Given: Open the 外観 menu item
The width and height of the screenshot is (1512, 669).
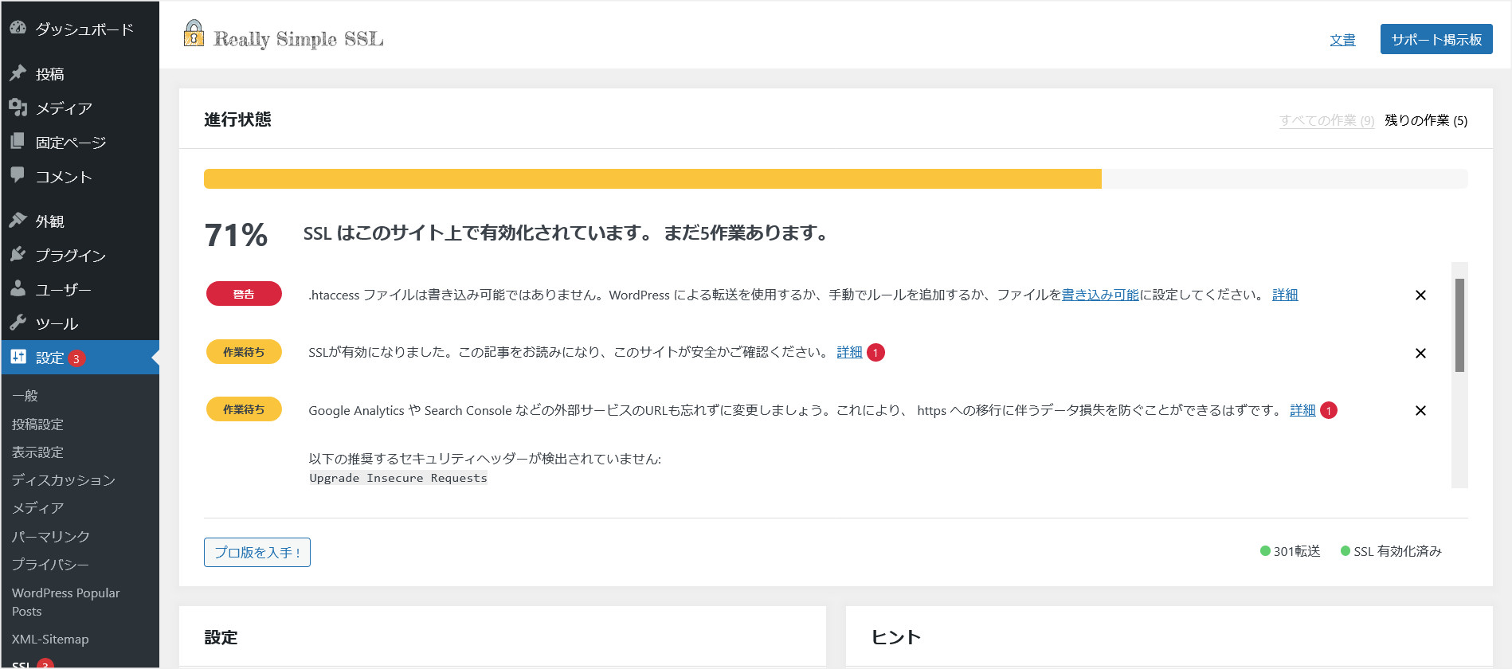Looking at the screenshot, I should pyautogui.click(x=80, y=221).
